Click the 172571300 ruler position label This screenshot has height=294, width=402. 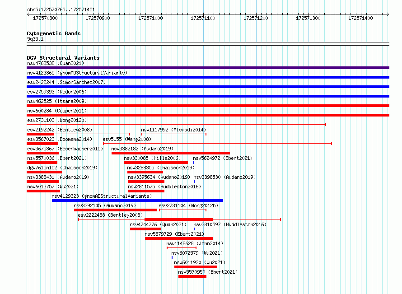pos(308,18)
